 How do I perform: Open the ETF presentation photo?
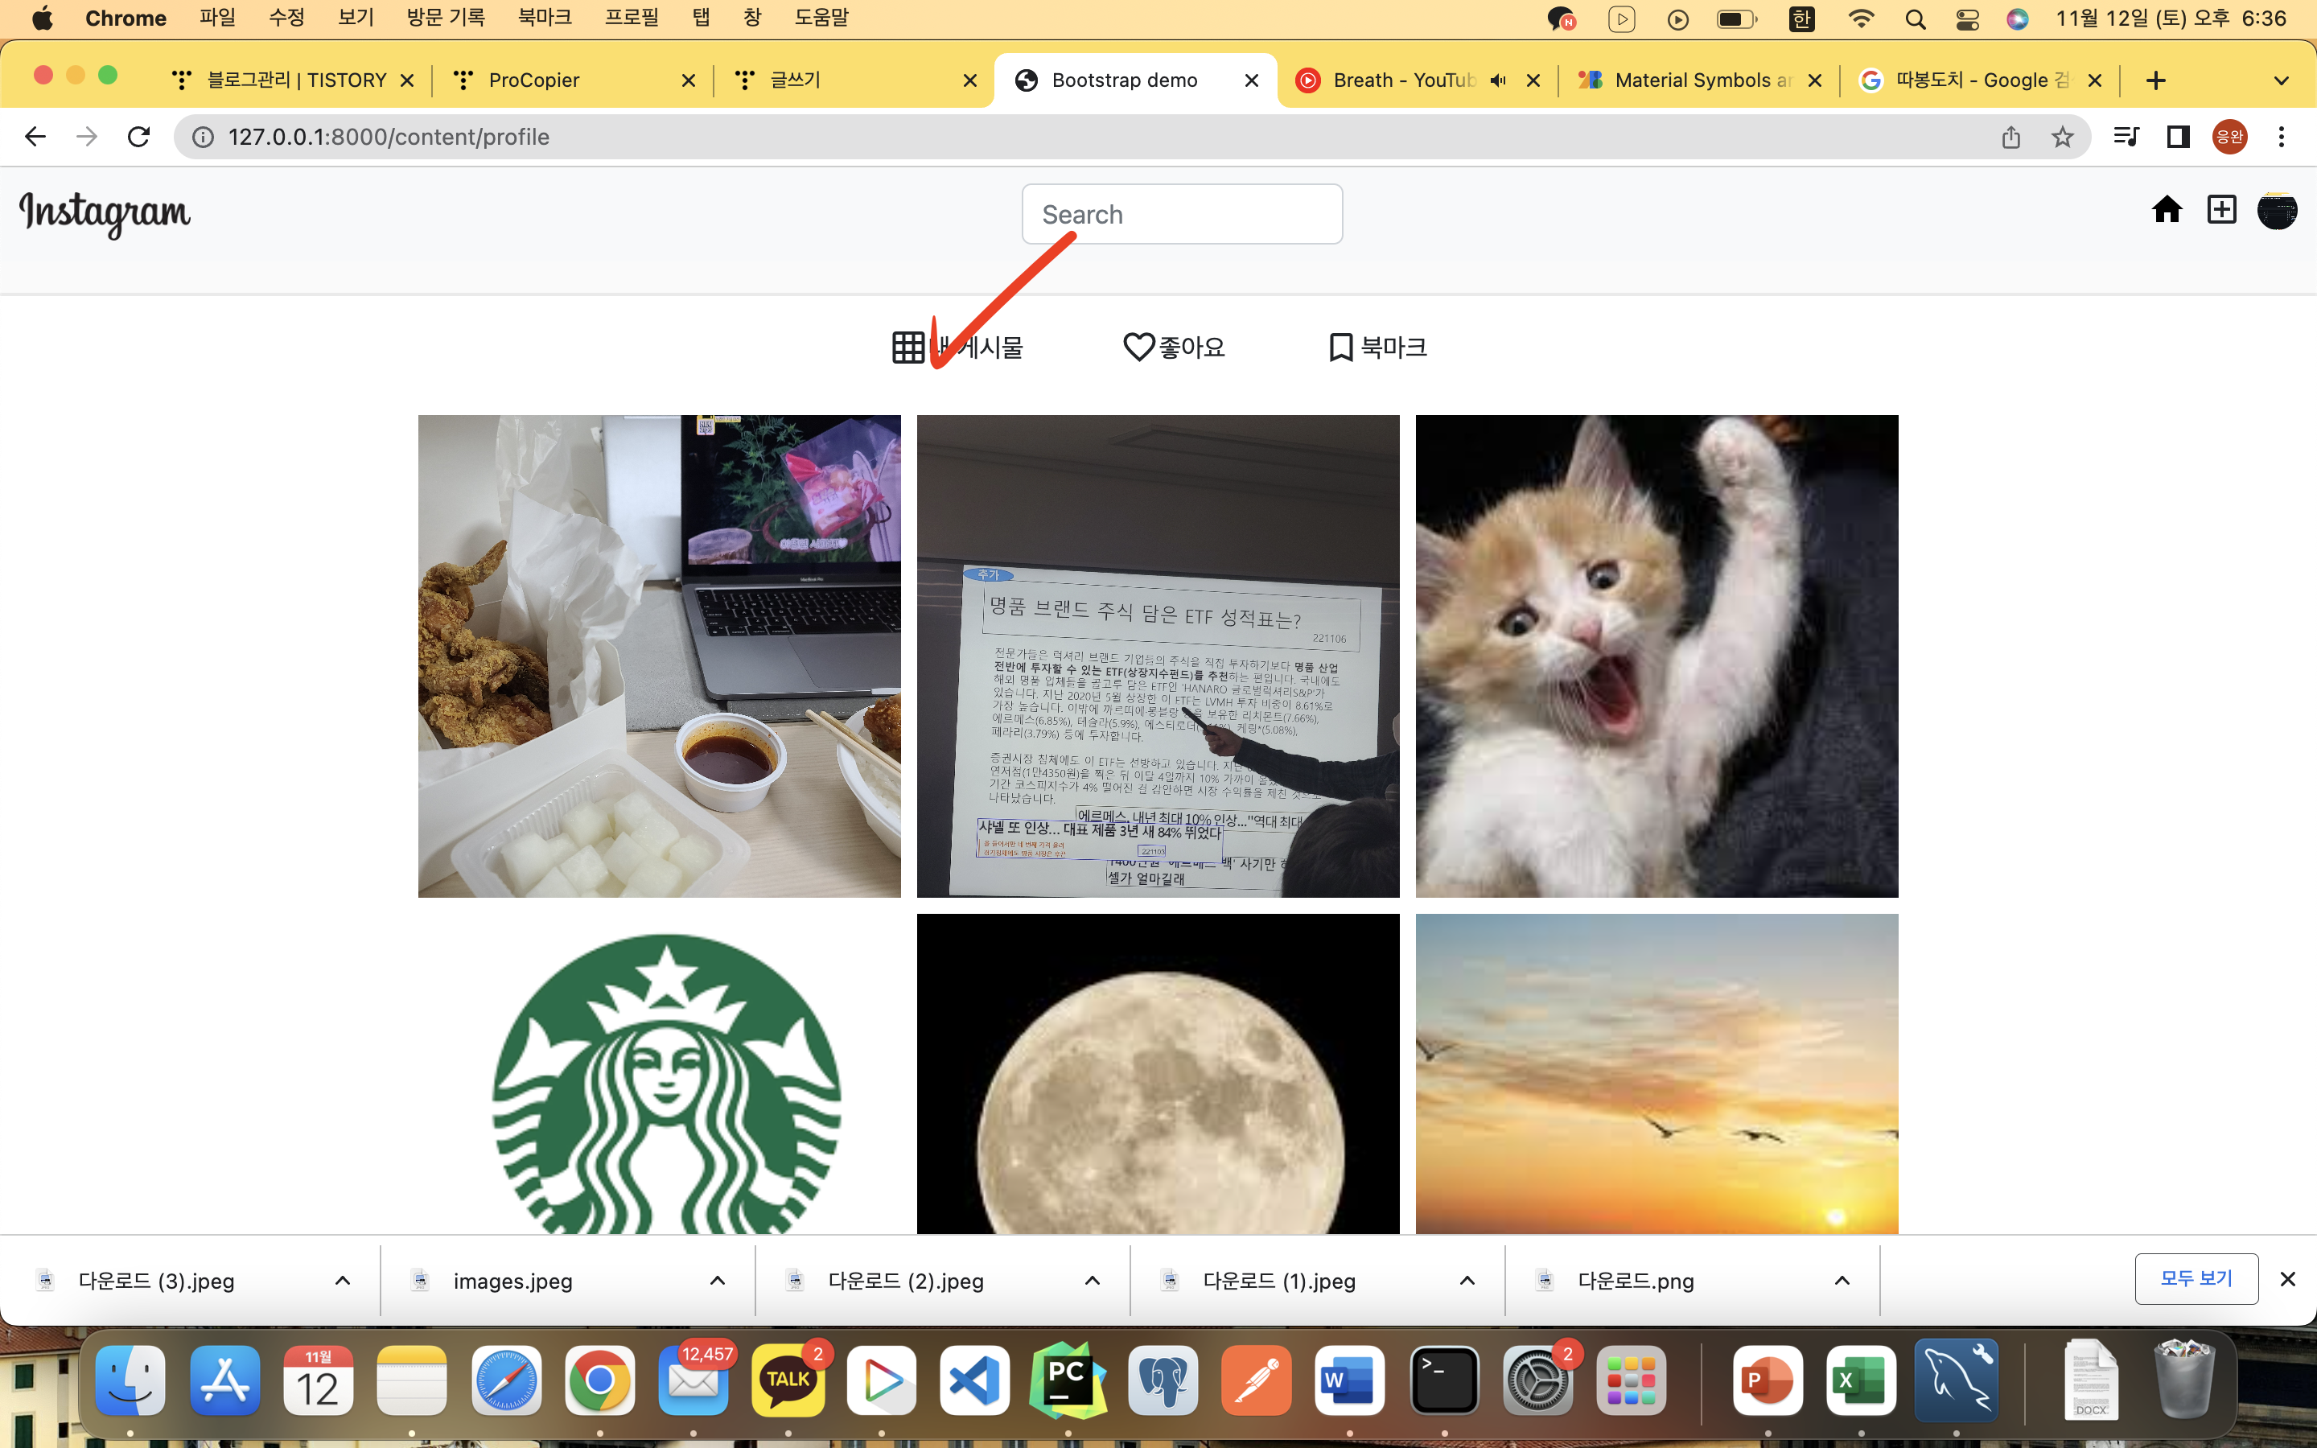click(x=1158, y=656)
